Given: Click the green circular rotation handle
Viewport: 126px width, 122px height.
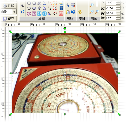Looking at the screenshot, I should pyautogui.click(x=65, y=28).
